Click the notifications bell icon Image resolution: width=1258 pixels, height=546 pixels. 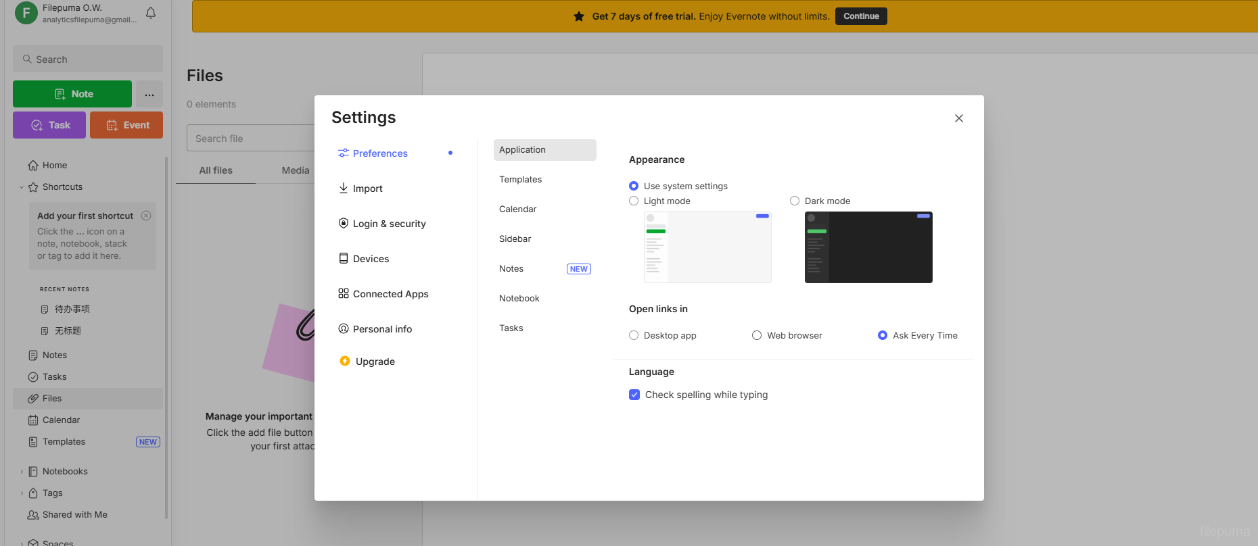click(x=151, y=13)
